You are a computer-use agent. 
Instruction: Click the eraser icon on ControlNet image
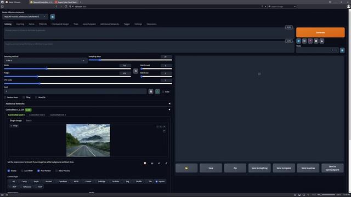click(161, 126)
